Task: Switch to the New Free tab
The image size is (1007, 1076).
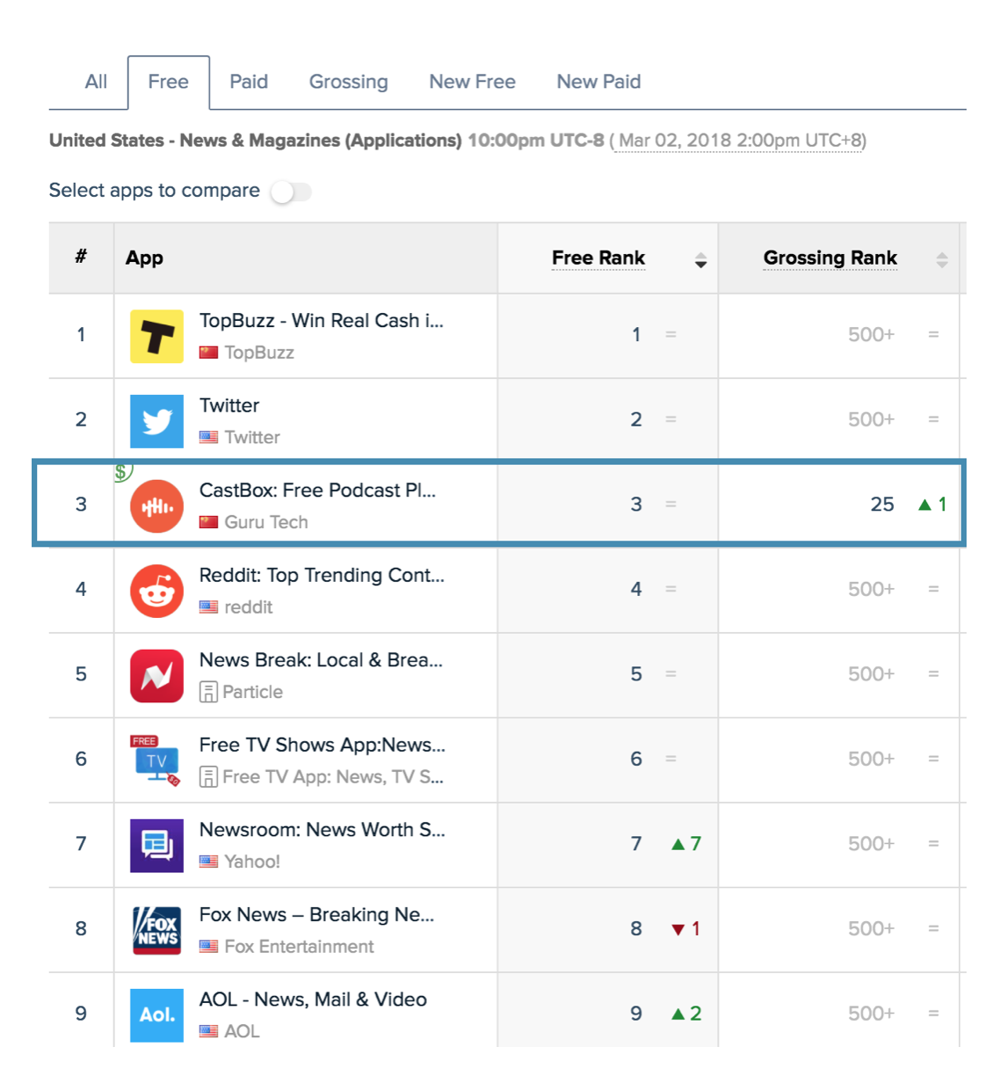Action: tap(472, 82)
